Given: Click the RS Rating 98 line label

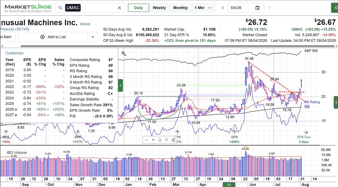Looking at the screenshot, I should click(x=312, y=104).
